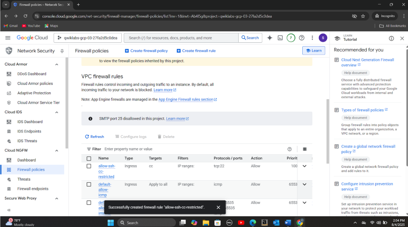Viewport: 408px width, 227px height.
Task: Open the project selector dropdown
Action: 87,38
